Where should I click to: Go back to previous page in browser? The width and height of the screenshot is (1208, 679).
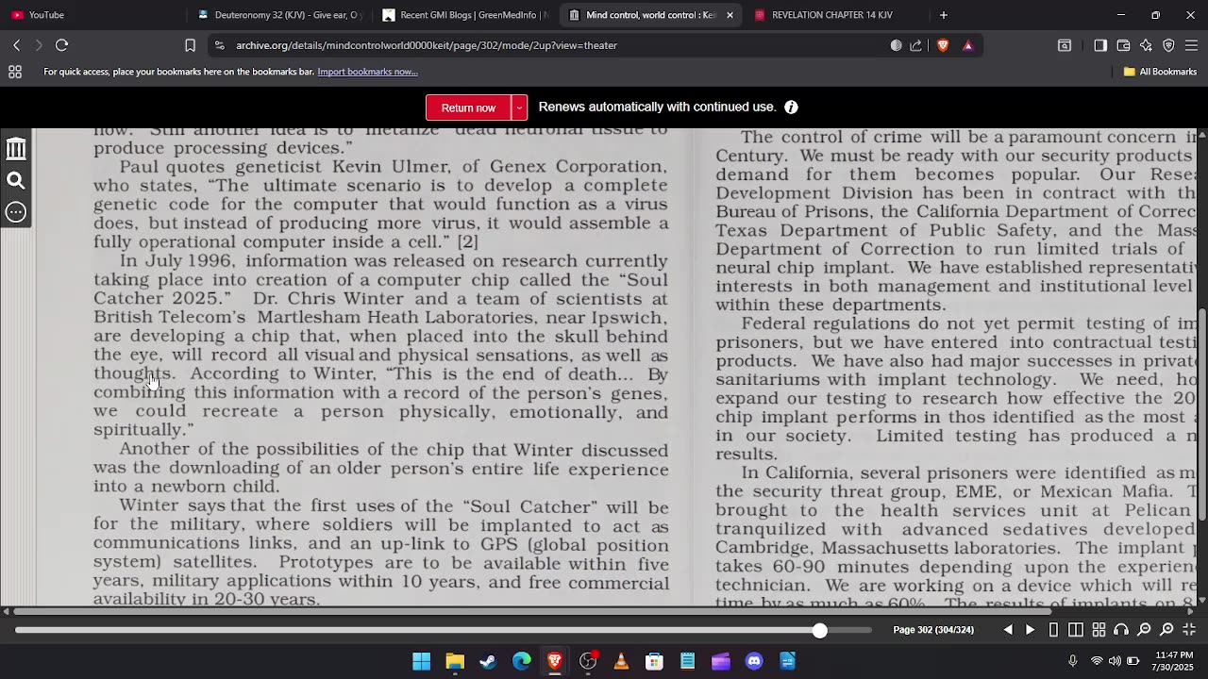click(16, 45)
